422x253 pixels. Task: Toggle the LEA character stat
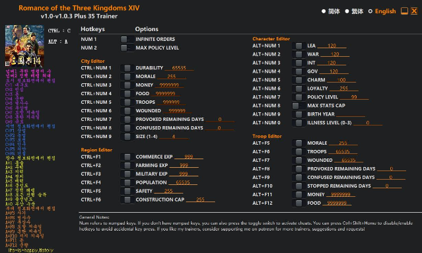pyautogui.click(x=299, y=46)
